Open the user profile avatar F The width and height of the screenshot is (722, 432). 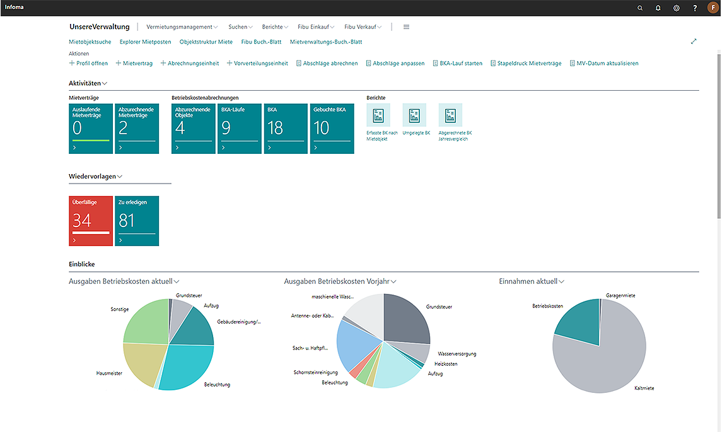[713, 8]
